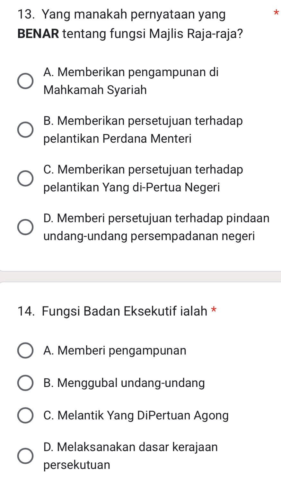Click 'Memberikan persetujuan terhadap pelantikan Perdana Menteri' text
Viewport: 281px width, 480px height.
coord(143,129)
